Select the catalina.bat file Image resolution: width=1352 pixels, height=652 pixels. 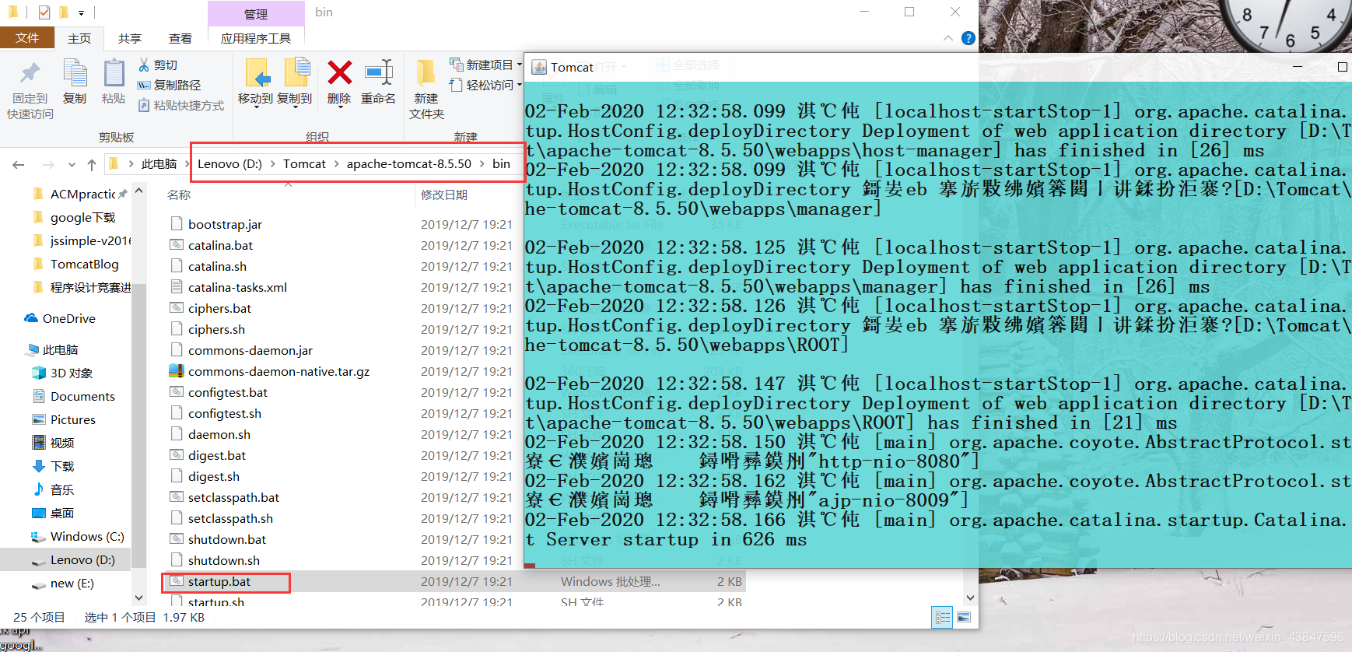(220, 245)
